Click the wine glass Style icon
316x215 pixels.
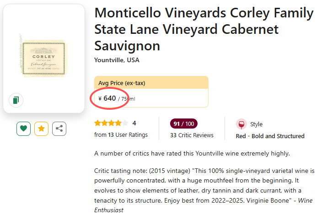(x=241, y=124)
